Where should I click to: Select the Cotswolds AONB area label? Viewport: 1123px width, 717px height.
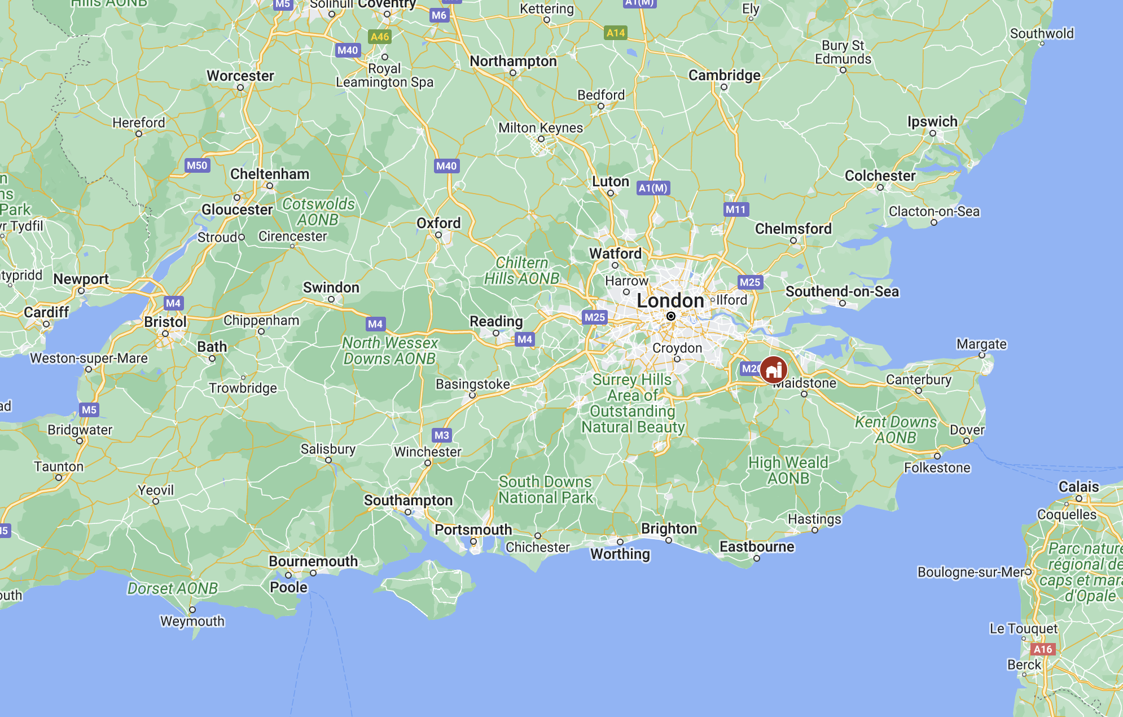[319, 212]
